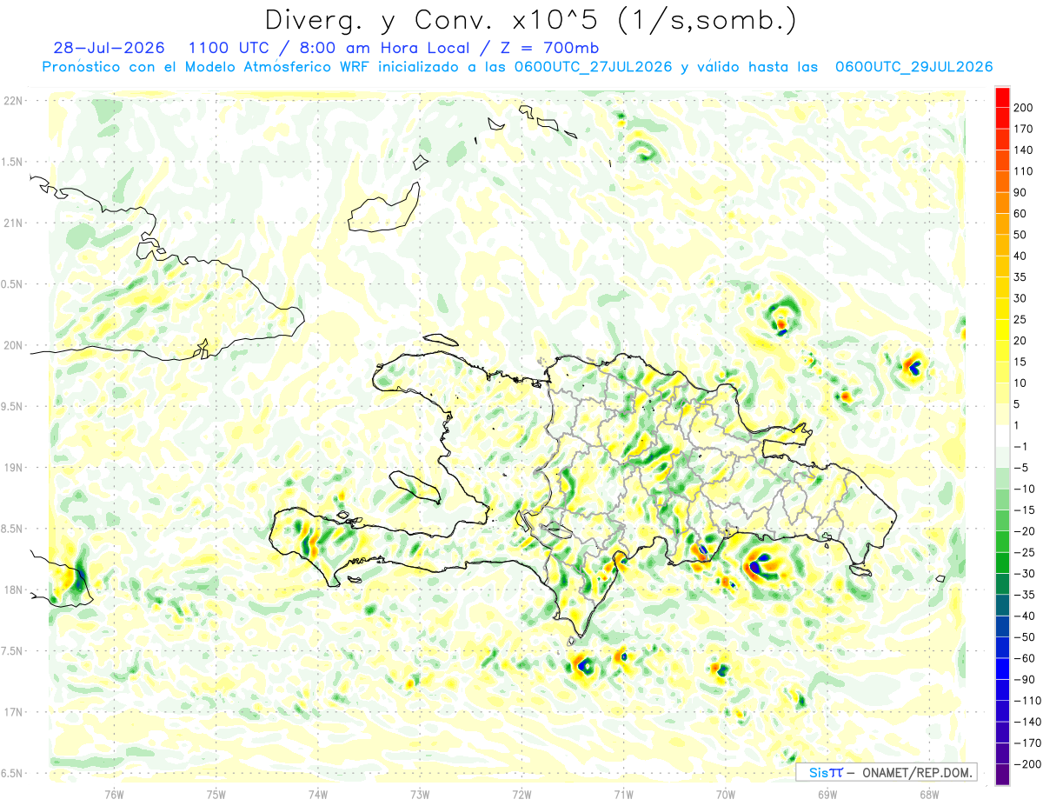The width and height of the screenshot is (1043, 806).
Task: Click the '-110' color bar label
Action: point(1028,701)
